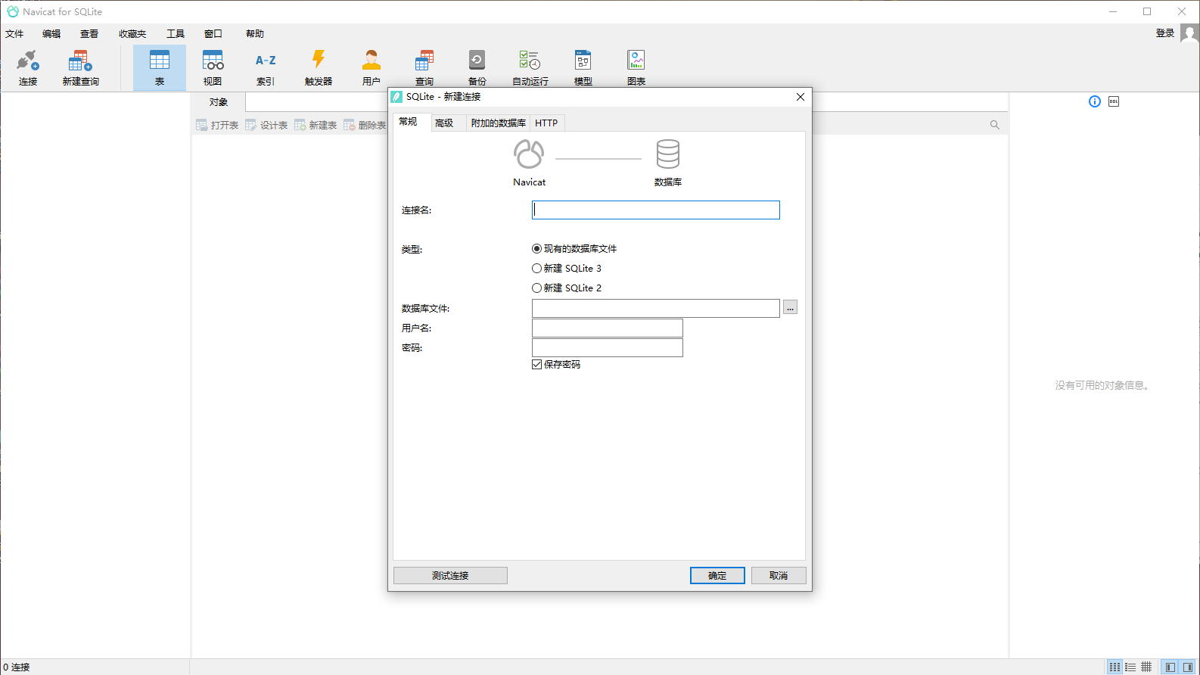Open 触发器 (Trigger) lightning icon
Image resolution: width=1200 pixels, height=675 pixels.
click(x=319, y=67)
